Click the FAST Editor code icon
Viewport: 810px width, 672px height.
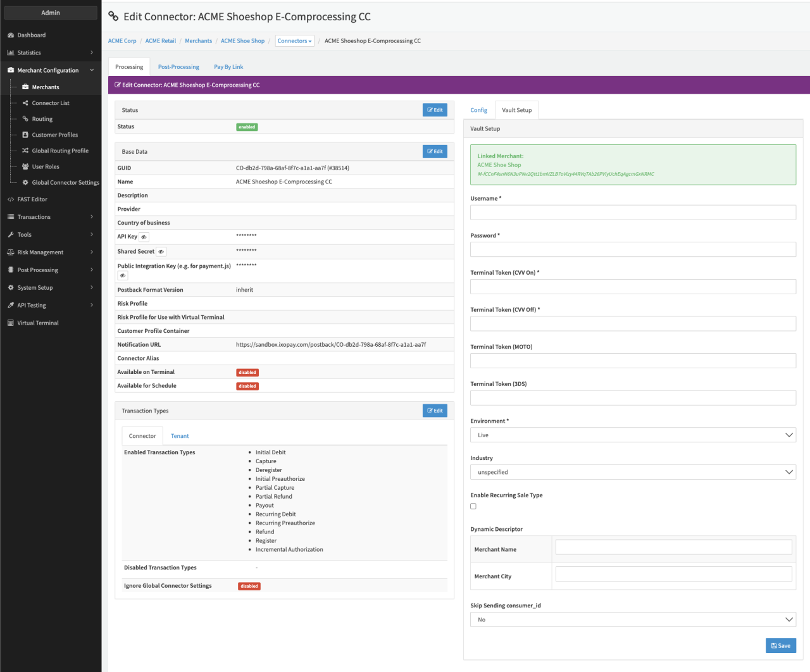tap(11, 199)
